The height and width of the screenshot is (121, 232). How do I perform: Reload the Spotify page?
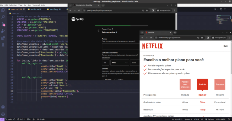tap(79, 11)
